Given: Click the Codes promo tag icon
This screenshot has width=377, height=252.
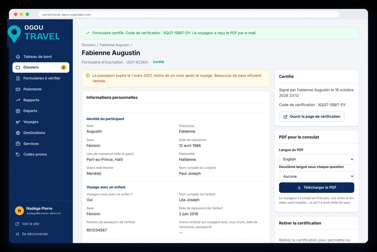Looking at the screenshot, I should pos(18,155).
